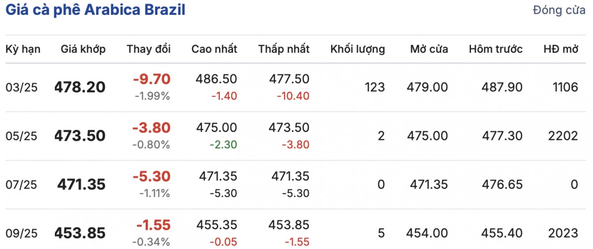Click the Thấp nhất column header
The width and height of the screenshot is (593, 249).
pyautogui.click(x=284, y=49)
